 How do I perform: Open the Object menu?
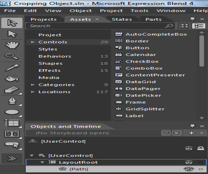click(81, 11)
